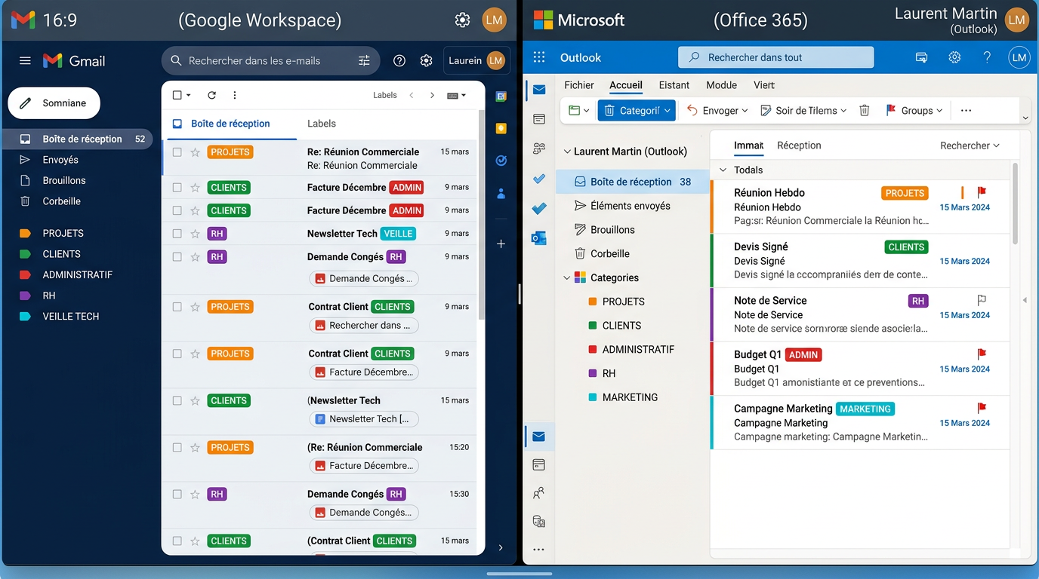1039x579 pixels.
Task: Star the first Facture Décembre email
Action: pos(195,188)
